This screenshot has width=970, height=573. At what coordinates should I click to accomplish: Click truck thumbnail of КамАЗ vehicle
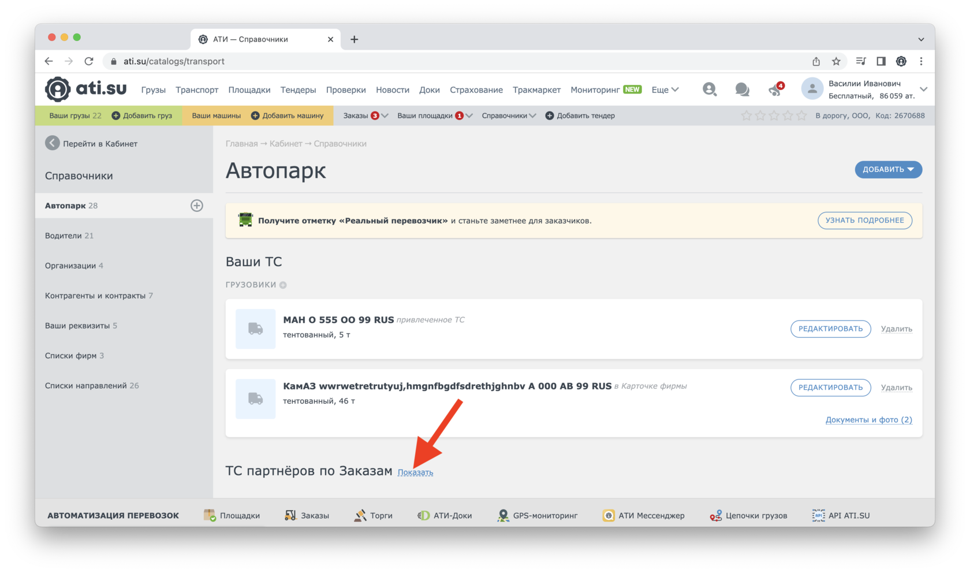click(x=256, y=399)
